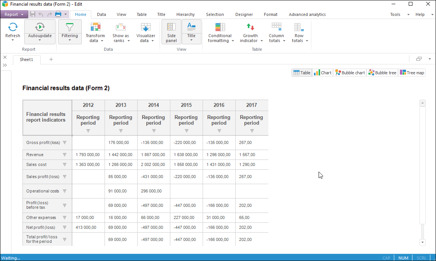
Task: Click the Transform data icon
Action: pyautogui.click(x=95, y=27)
